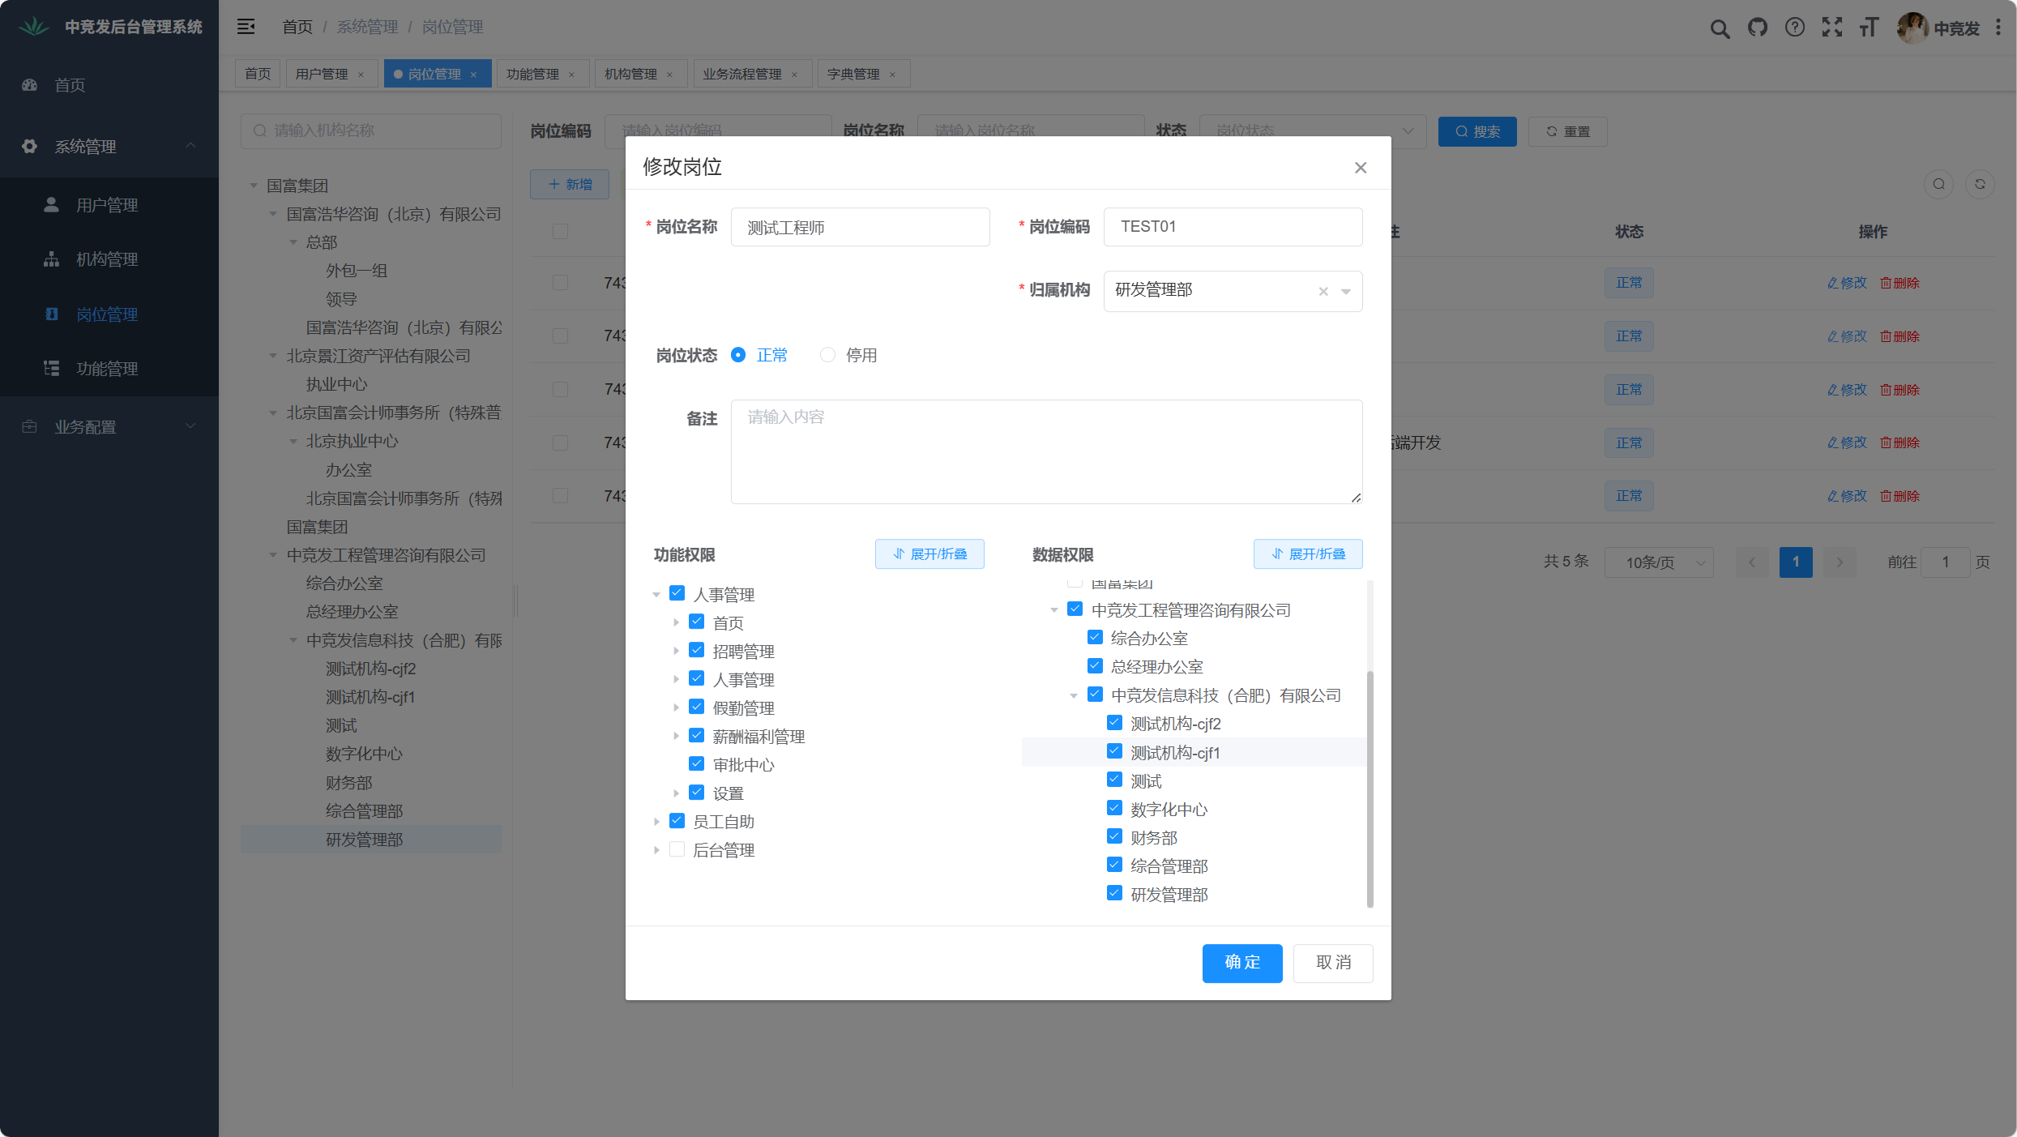
Task: Open the GitHub repository icon
Action: click(x=1757, y=28)
